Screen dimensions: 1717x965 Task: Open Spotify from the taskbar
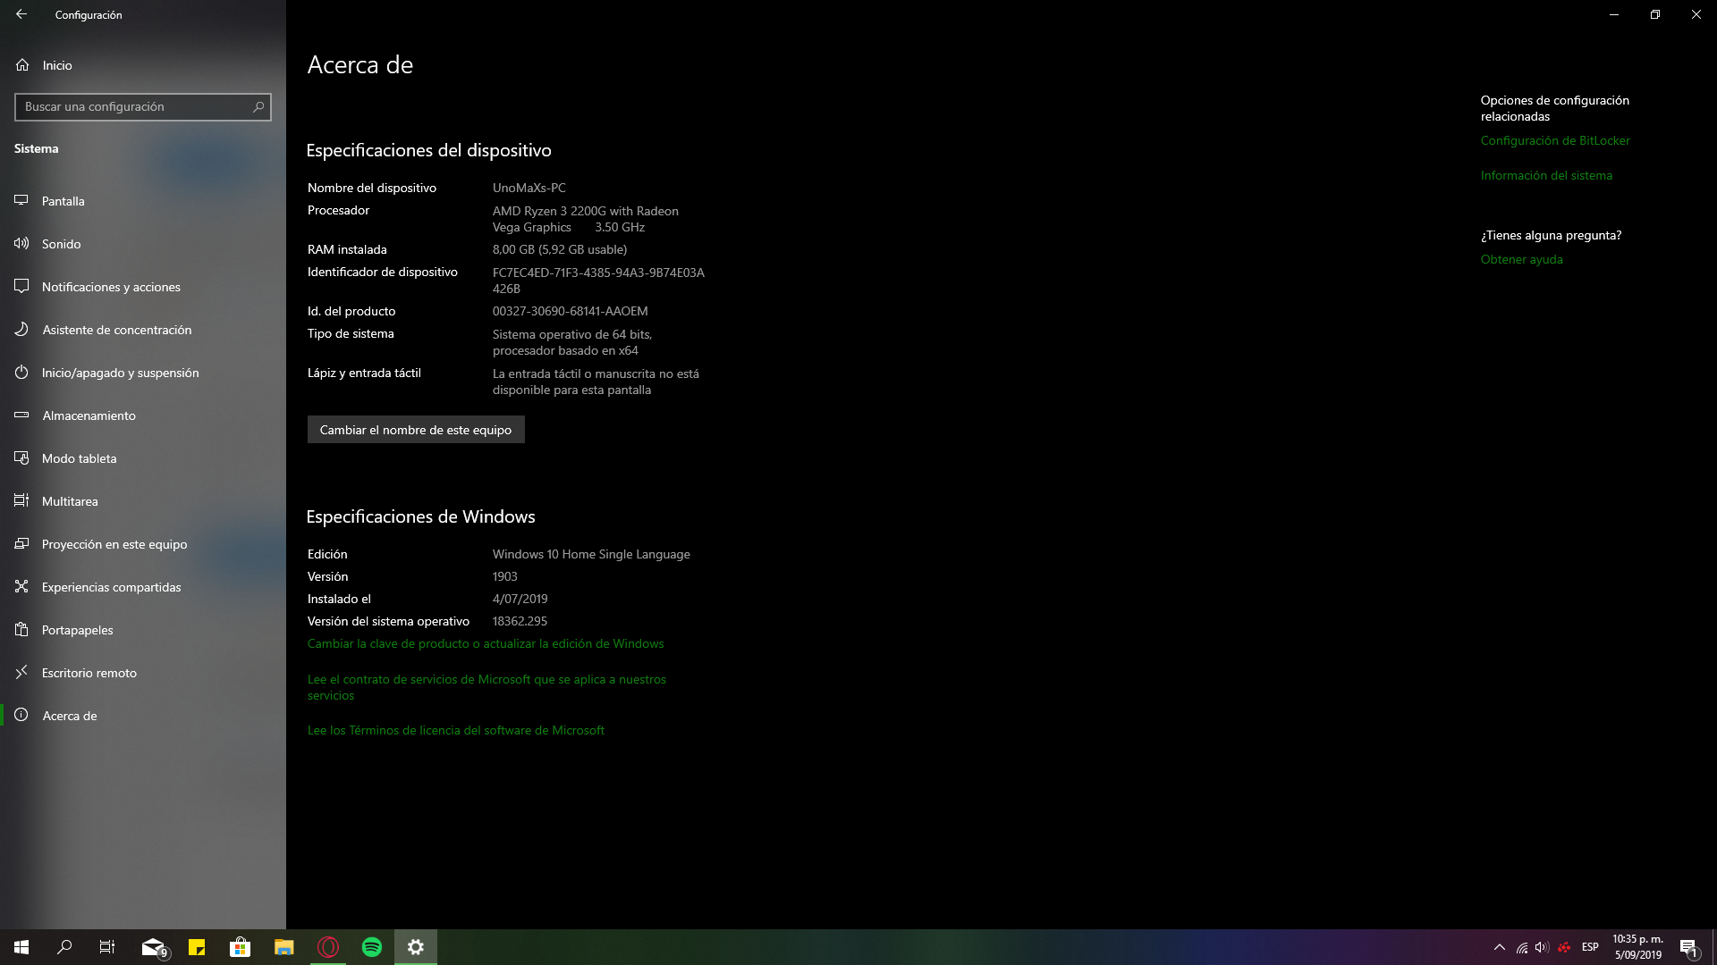[372, 947]
